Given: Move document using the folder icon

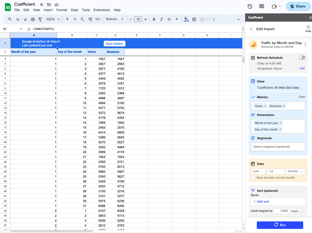Looking at the screenshot, I should coord(49,4).
